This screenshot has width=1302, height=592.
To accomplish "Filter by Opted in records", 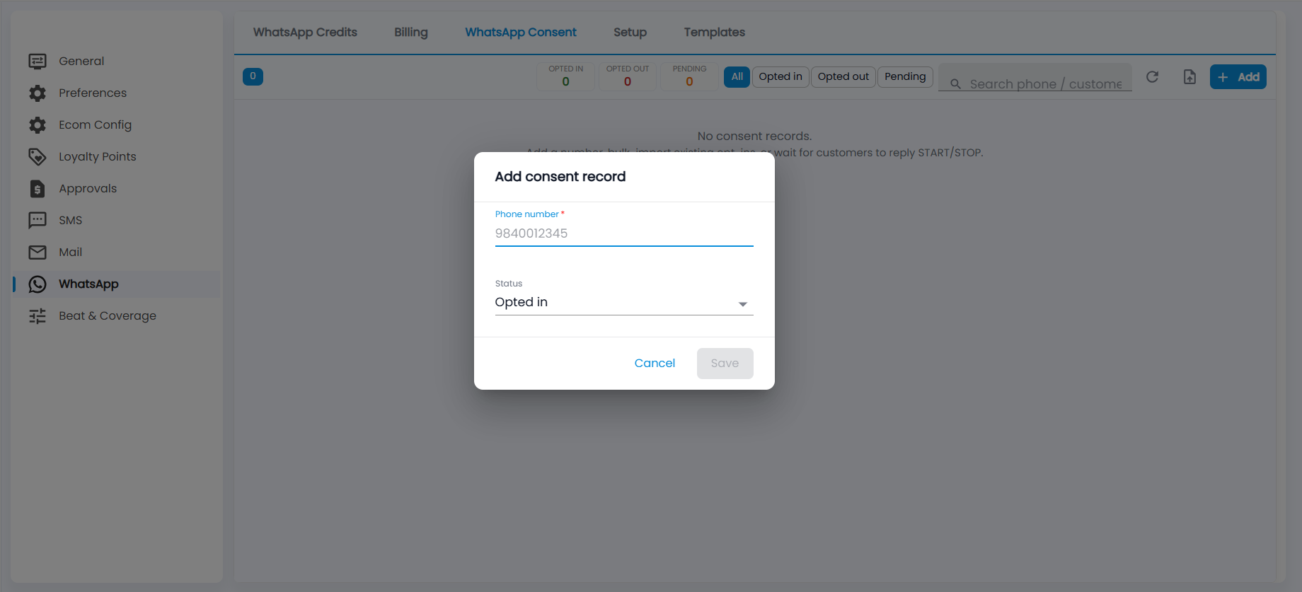I will pos(780,76).
